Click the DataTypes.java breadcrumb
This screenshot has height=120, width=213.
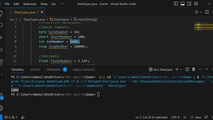tap(34, 19)
